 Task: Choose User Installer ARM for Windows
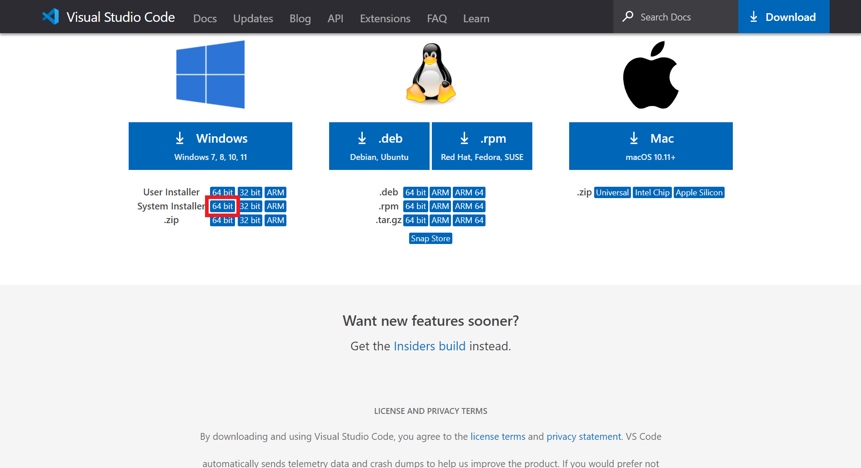pos(275,193)
